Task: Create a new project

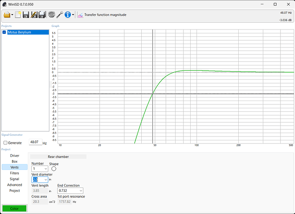Action: (18, 15)
